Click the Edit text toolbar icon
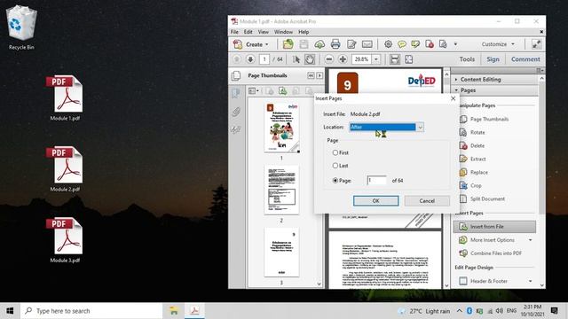Image resolution: width=568 pixels, height=319 pixels. click(x=351, y=44)
